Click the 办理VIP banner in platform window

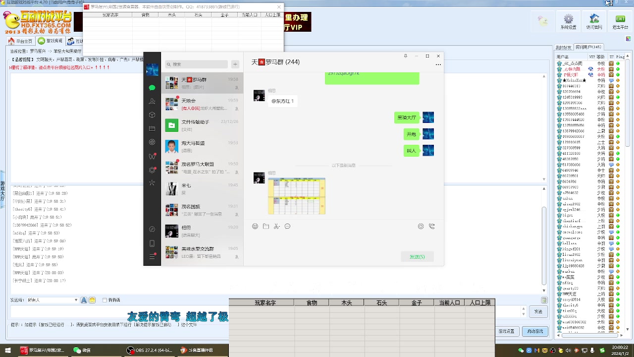point(298,22)
